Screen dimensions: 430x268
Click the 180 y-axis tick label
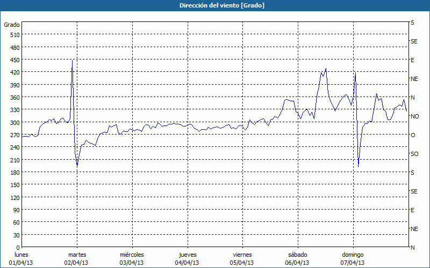click(15, 173)
